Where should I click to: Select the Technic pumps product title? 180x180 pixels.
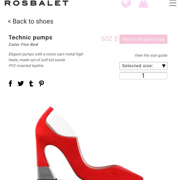(x=30, y=38)
